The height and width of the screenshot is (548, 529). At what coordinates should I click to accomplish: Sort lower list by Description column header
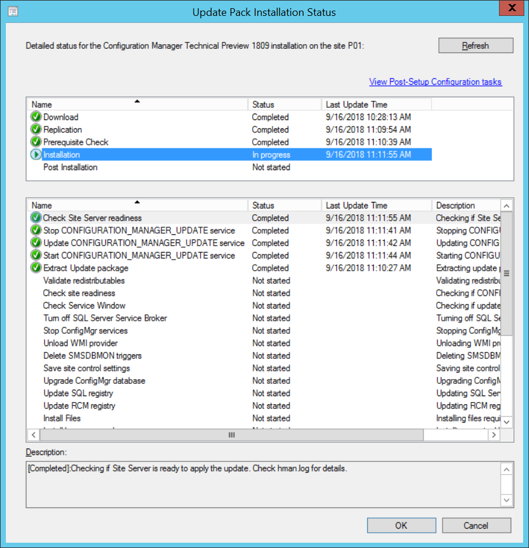466,205
